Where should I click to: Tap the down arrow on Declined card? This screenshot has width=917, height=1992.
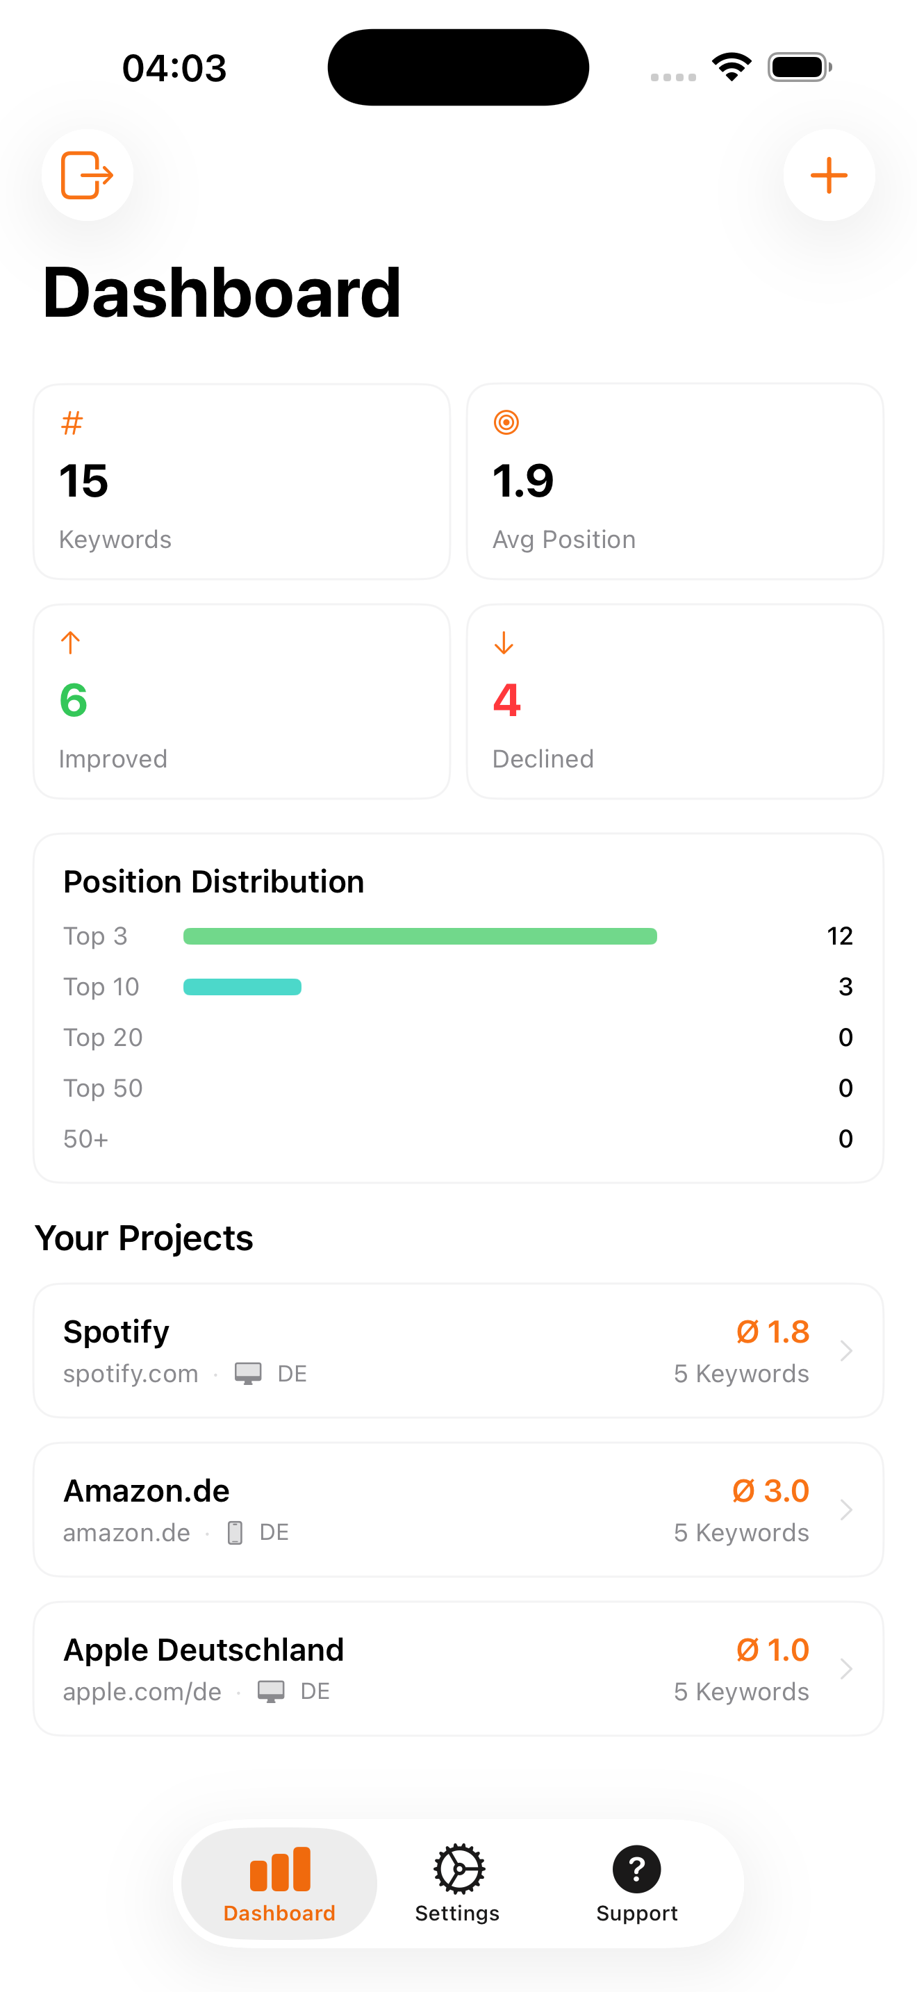coord(504,642)
